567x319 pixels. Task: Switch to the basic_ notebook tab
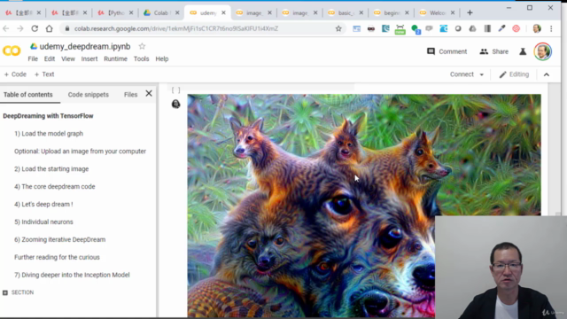pyautogui.click(x=345, y=12)
